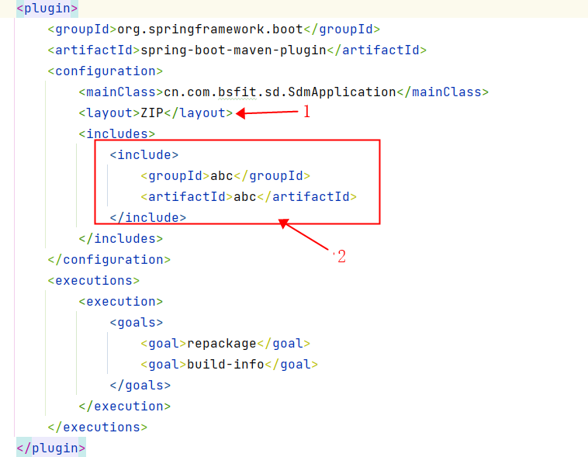
Task: Click spring-boot-maven-plugin artifactId text
Action: [233, 50]
